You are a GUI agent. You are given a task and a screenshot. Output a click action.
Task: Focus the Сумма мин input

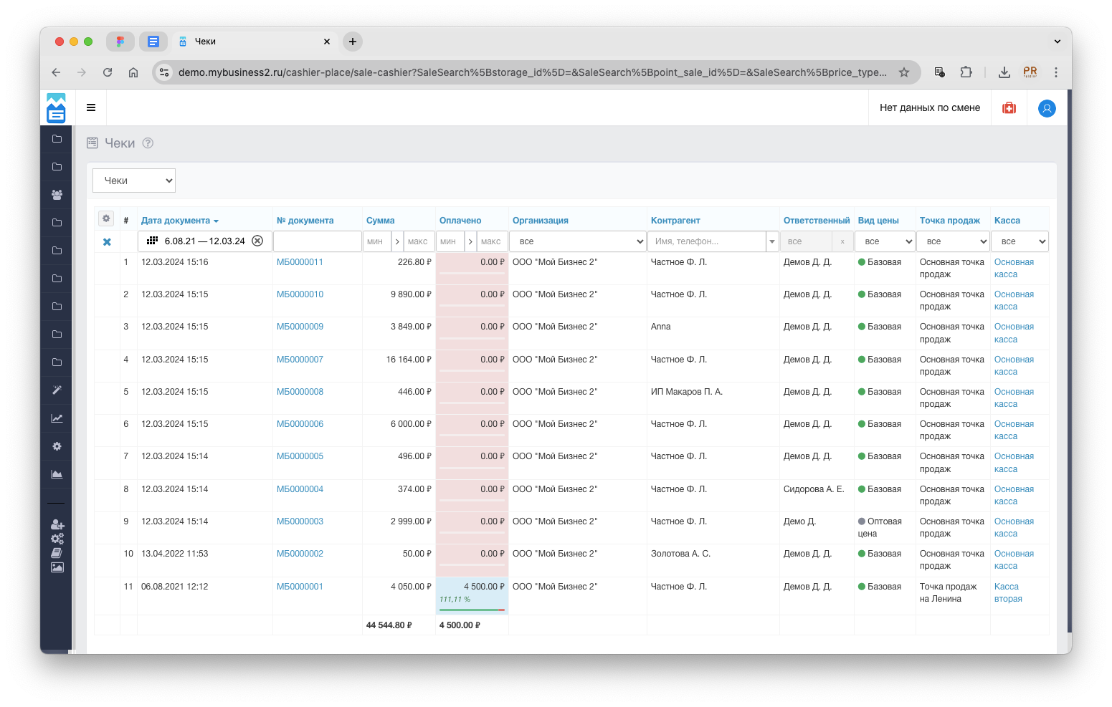[377, 241]
